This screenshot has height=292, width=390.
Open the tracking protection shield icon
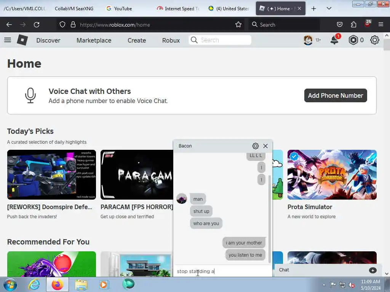[62, 25]
